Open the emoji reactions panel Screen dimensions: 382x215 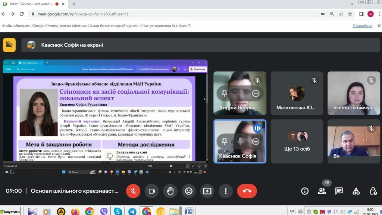pyautogui.click(x=189, y=191)
